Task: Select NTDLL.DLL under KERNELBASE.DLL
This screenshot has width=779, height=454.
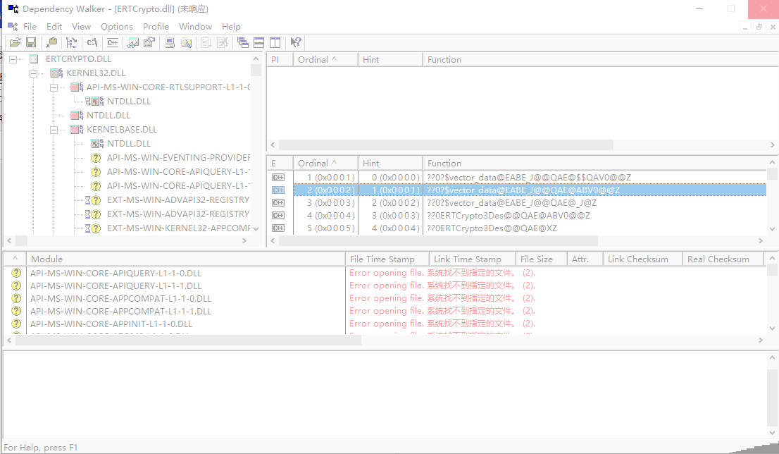Action: [129, 144]
